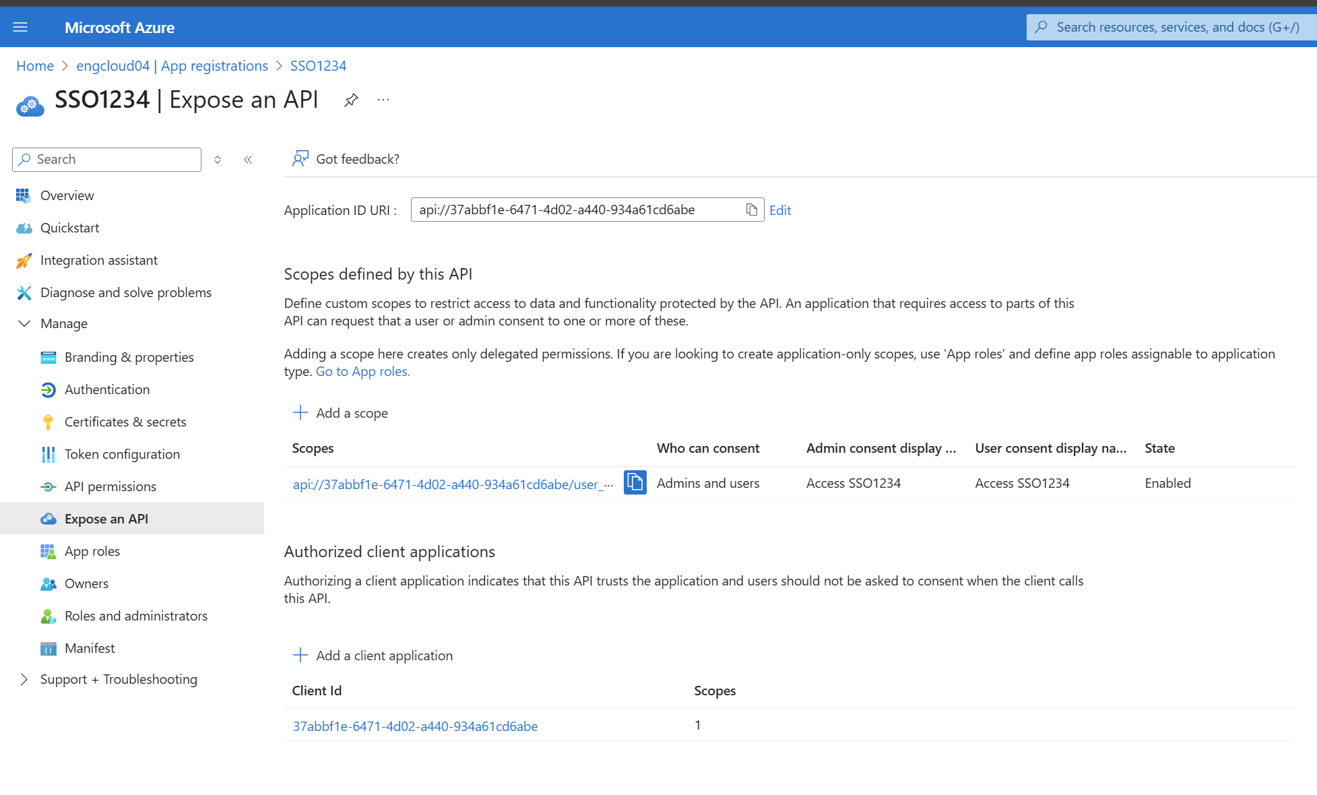The image size is (1317, 795).
Task: Toggle expand all sidebar groups arrows
Action: 218,160
